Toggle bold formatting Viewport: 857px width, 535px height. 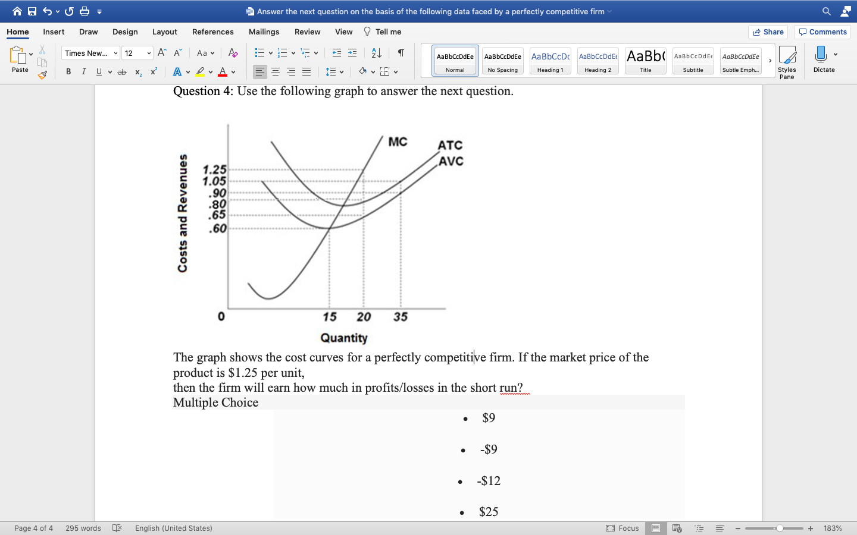click(x=68, y=72)
